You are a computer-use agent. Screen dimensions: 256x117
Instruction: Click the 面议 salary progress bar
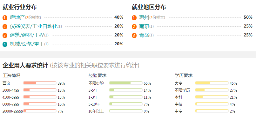(x=40, y=83)
